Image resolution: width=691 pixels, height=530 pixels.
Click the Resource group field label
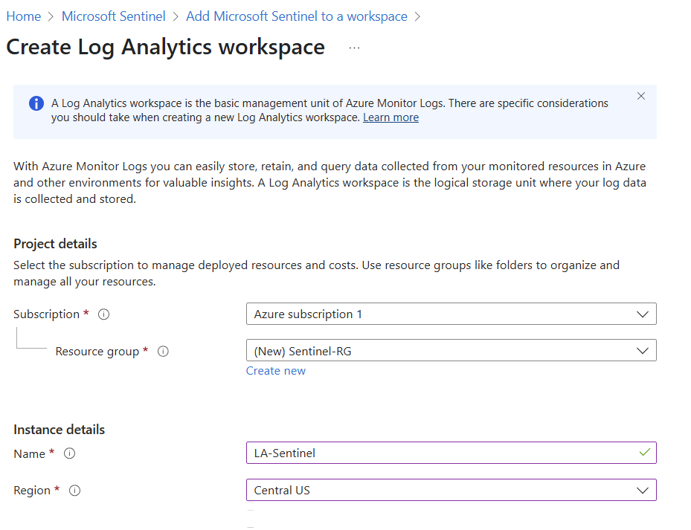point(97,352)
